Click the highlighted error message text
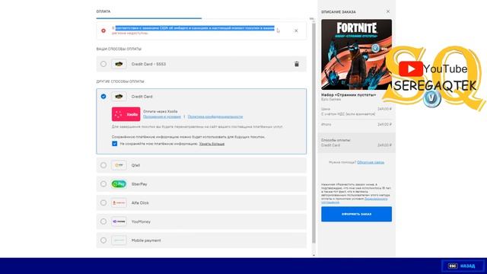 [195, 28]
